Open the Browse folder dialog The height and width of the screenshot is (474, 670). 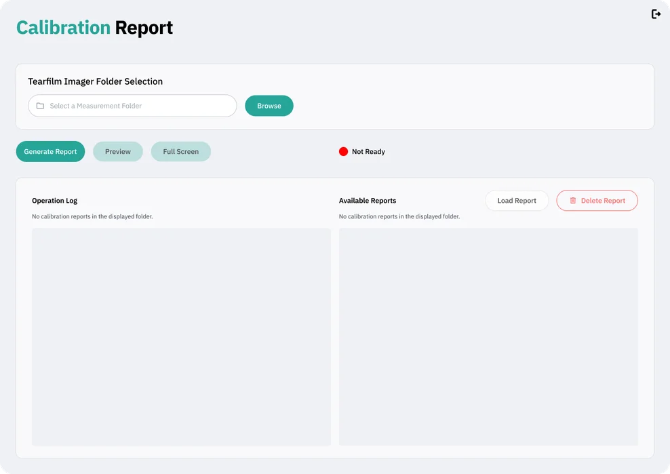[269, 106]
